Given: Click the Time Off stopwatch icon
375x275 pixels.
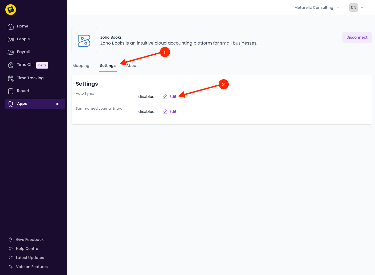Looking at the screenshot, I should click(11, 65).
